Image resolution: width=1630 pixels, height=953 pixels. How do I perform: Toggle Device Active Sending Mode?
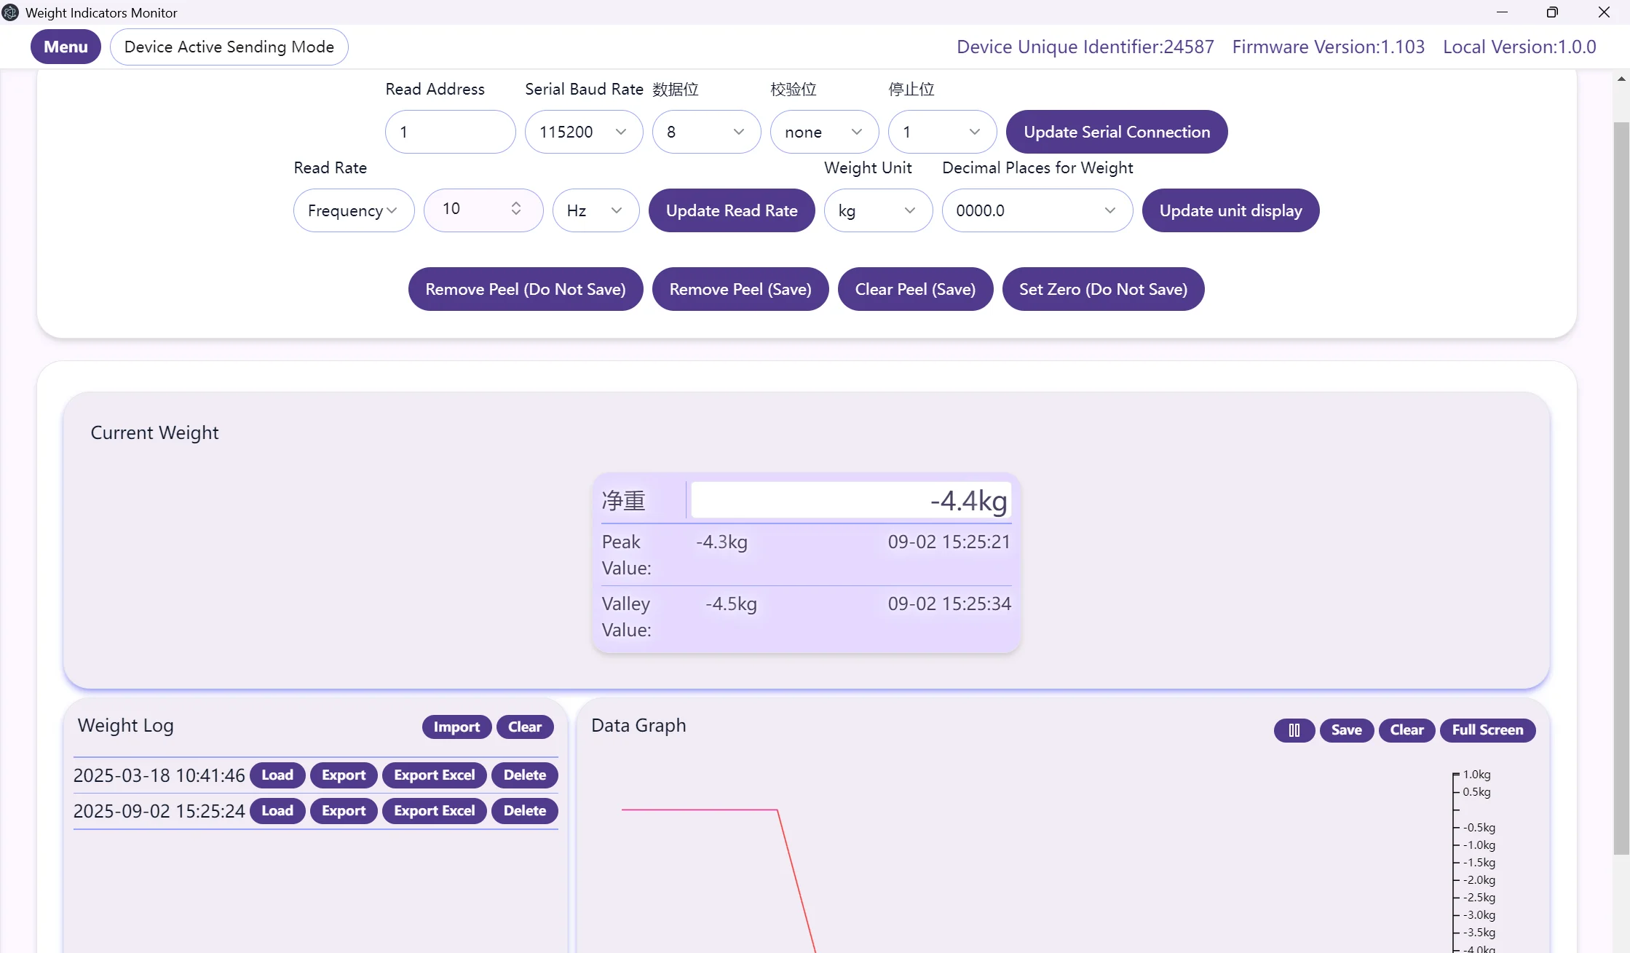click(229, 47)
